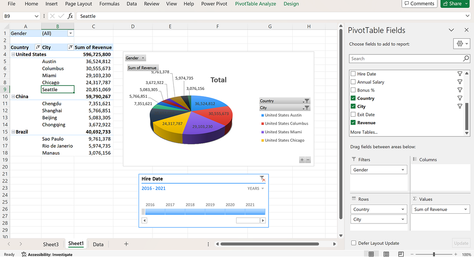Click the green Share button
The height and width of the screenshot is (257, 474).
click(455, 4)
